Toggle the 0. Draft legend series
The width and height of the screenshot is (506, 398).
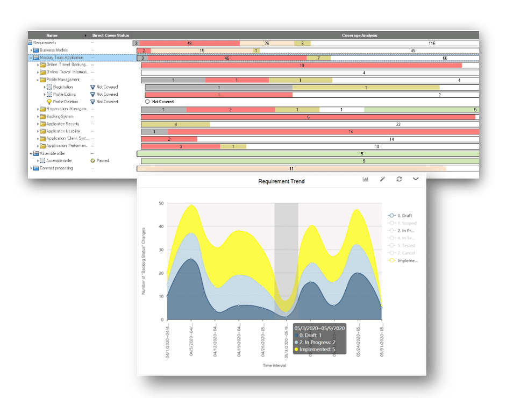click(x=400, y=216)
